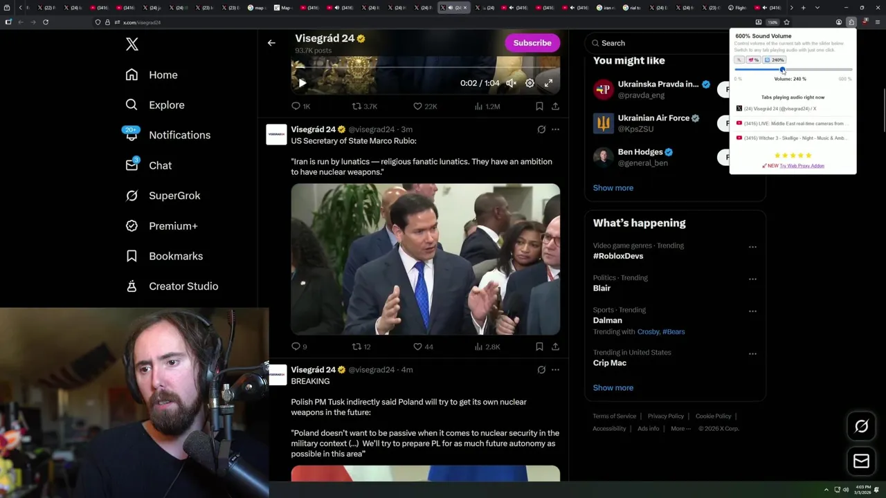Open the floating messages envelope button

tap(861, 461)
